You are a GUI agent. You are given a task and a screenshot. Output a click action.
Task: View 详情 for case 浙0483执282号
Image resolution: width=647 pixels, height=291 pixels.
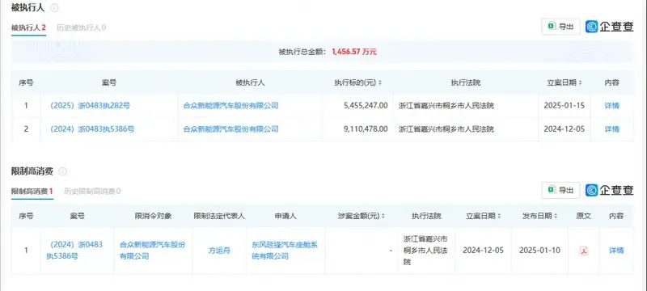pos(612,106)
